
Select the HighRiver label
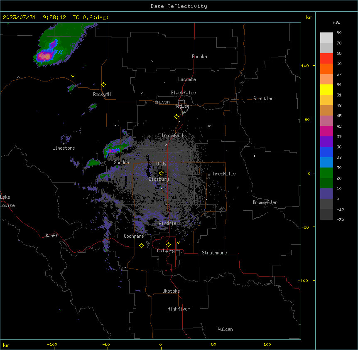click(x=179, y=309)
